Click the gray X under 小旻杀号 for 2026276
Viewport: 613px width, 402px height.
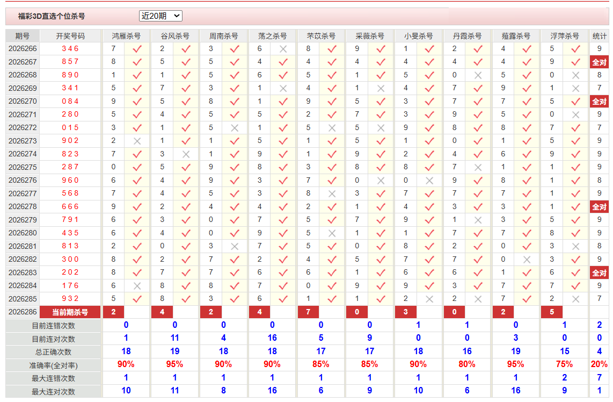tap(429, 181)
